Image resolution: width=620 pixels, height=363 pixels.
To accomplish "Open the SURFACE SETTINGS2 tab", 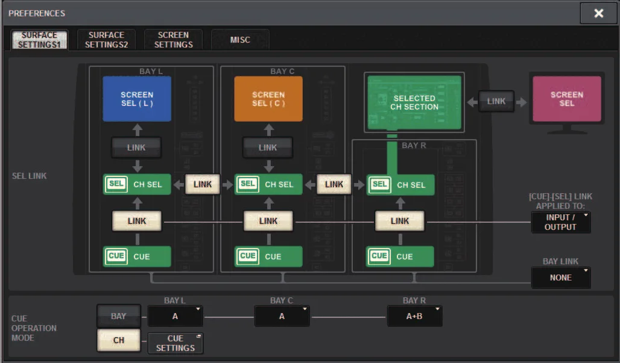I will (x=106, y=40).
